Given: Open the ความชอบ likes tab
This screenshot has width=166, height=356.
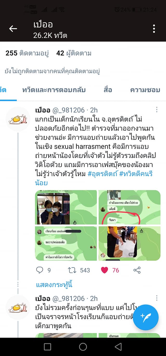Looking at the screenshot, I should 145,90.
